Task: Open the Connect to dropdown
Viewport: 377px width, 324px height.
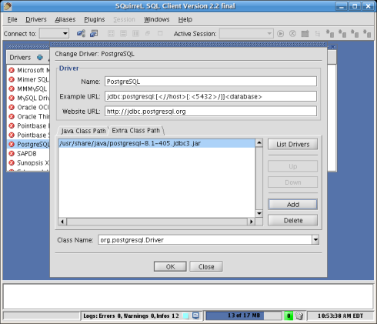Action: click(54, 34)
